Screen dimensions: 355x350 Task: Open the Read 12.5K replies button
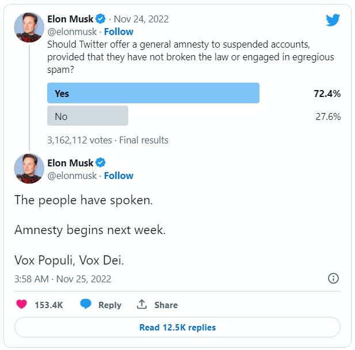(x=177, y=328)
